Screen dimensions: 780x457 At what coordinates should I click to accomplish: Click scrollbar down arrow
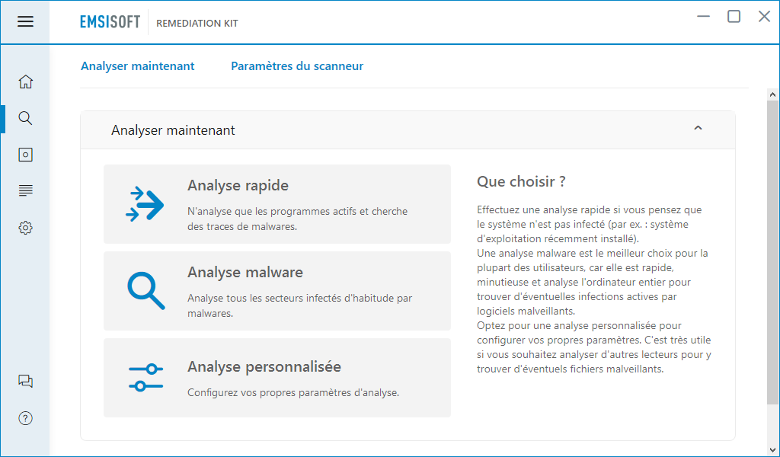click(x=772, y=450)
